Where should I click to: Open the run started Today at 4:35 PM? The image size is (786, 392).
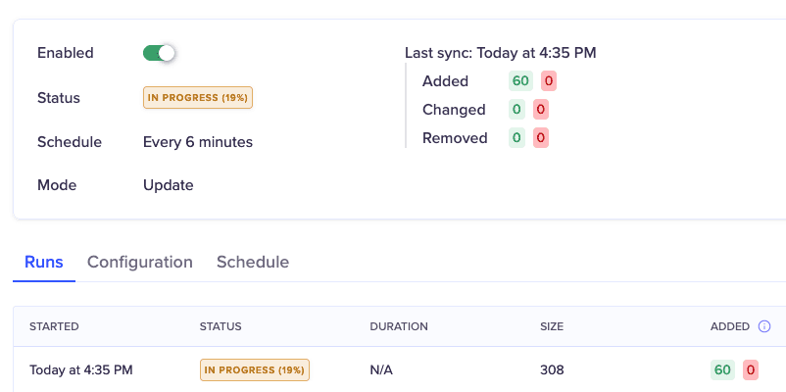[x=80, y=369]
